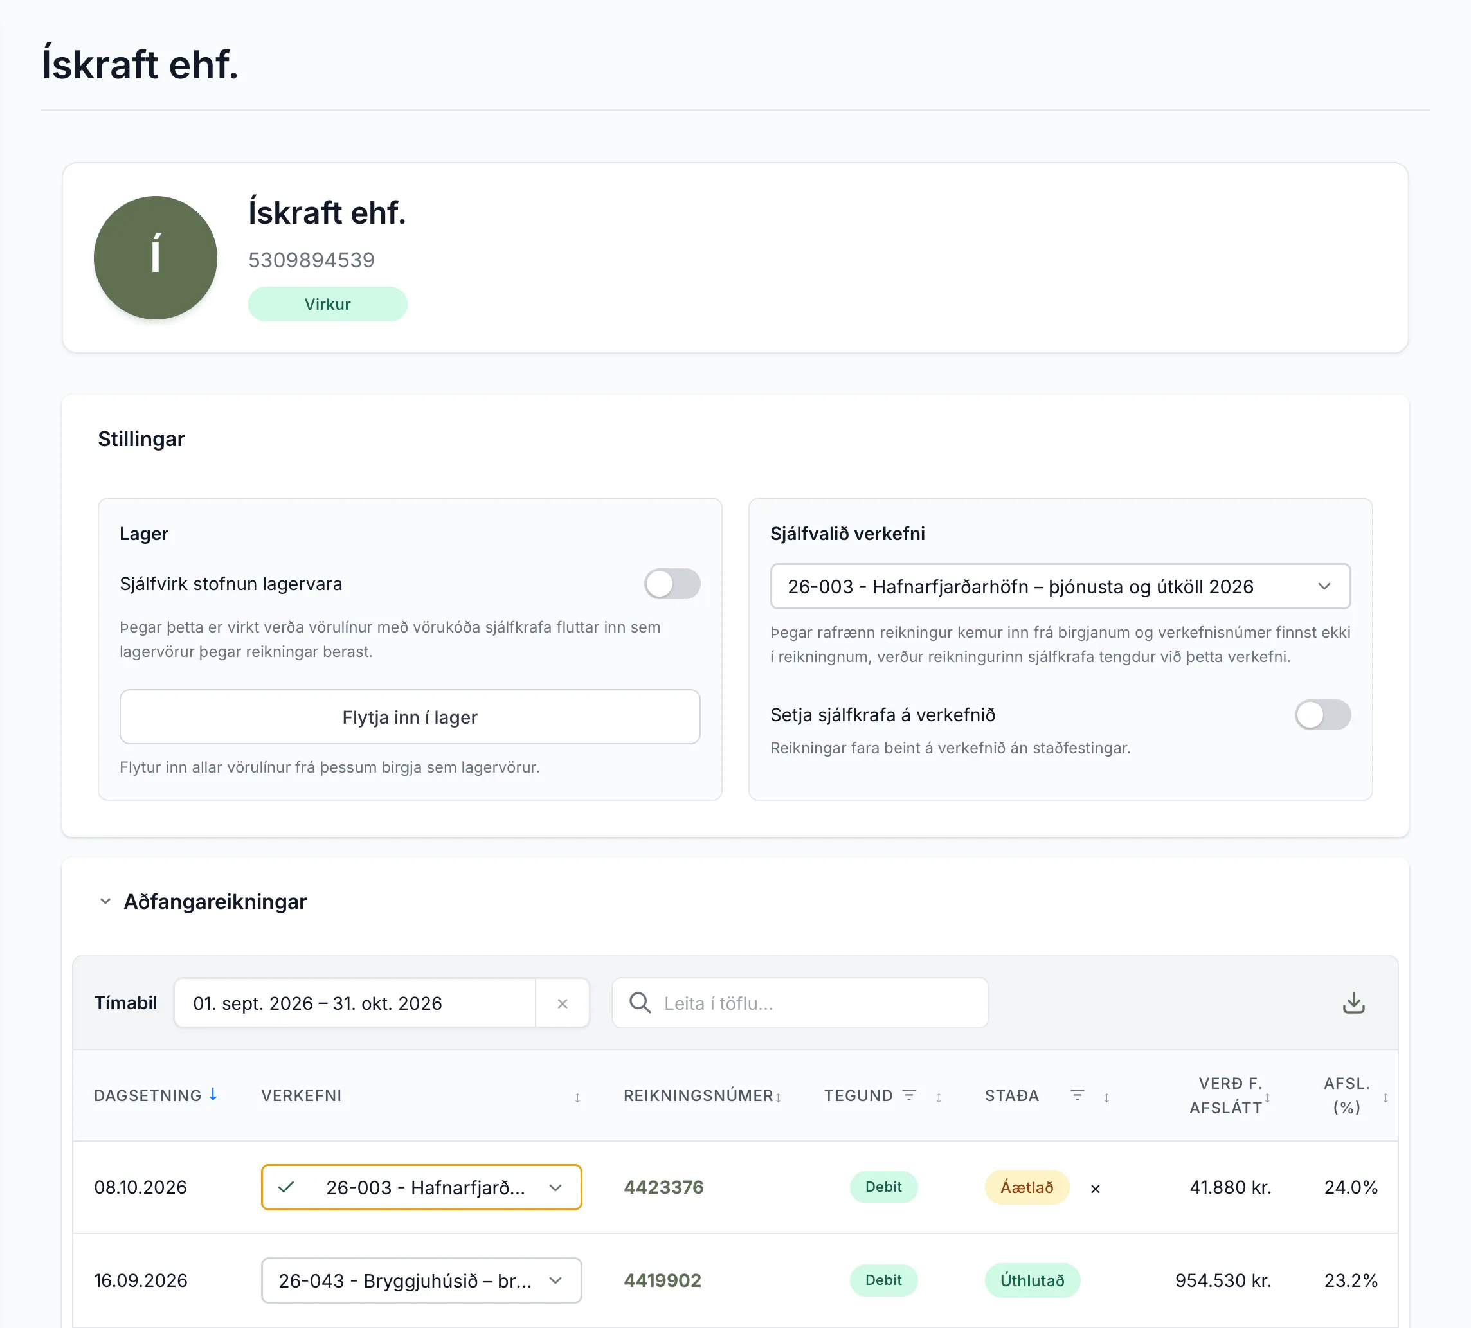Viewport: 1471px width, 1328px height.
Task: Click the discount value 24.0%
Action: (x=1351, y=1187)
